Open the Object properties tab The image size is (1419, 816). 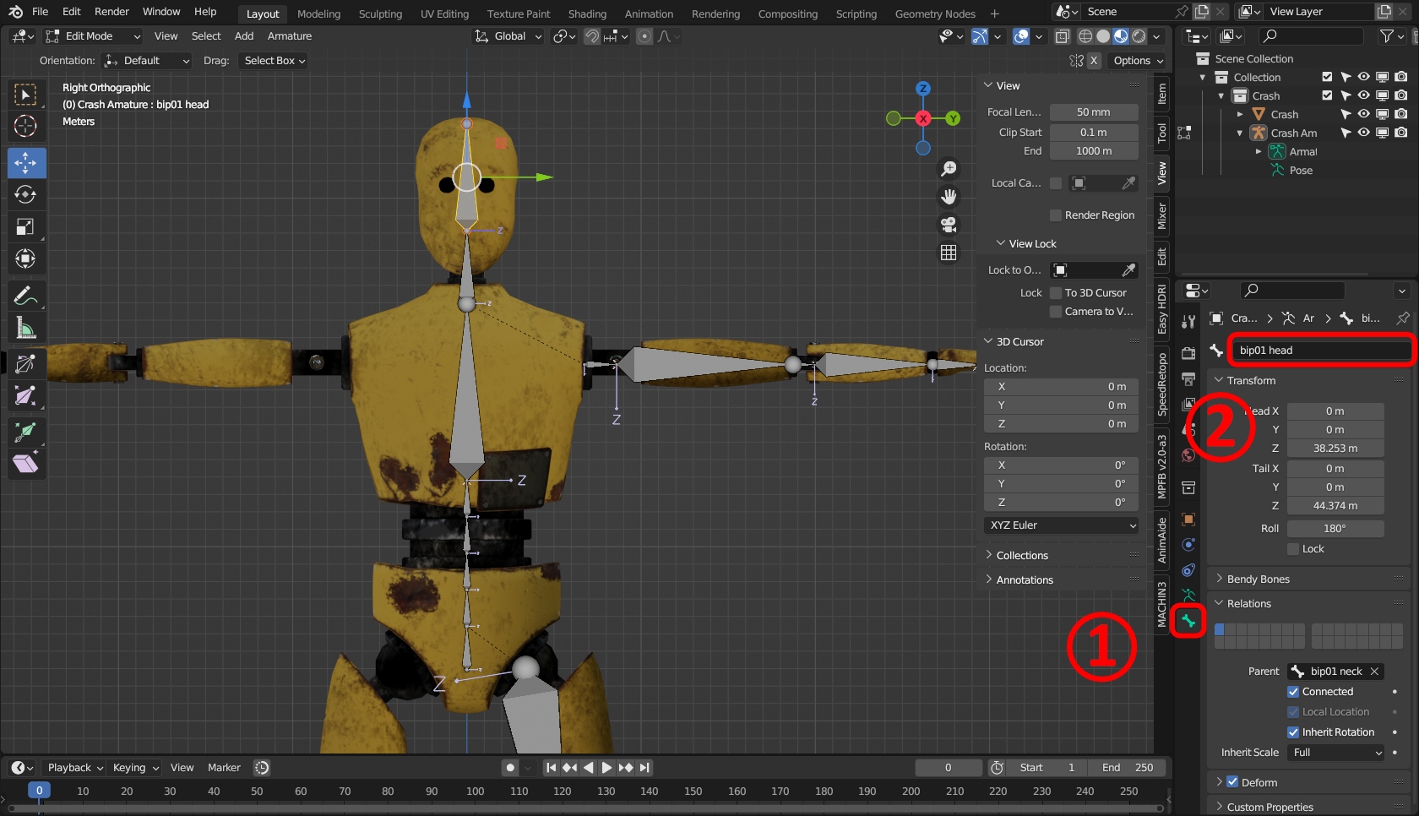[x=1188, y=520]
